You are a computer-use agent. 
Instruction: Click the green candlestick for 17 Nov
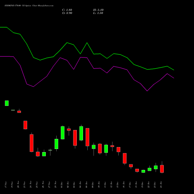point(7,103)
